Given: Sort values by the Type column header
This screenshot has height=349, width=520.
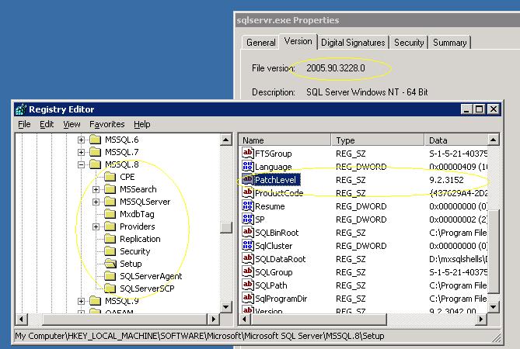Looking at the screenshot, I should [x=378, y=140].
